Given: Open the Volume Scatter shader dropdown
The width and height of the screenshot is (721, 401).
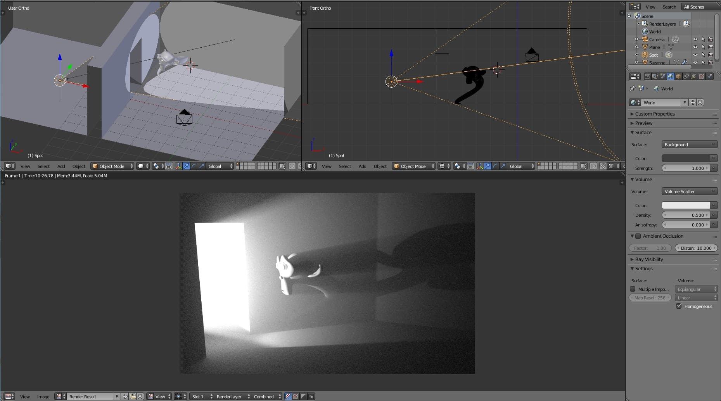Looking at the screenshot, I should pyautogui.click(x=689, y=192).
